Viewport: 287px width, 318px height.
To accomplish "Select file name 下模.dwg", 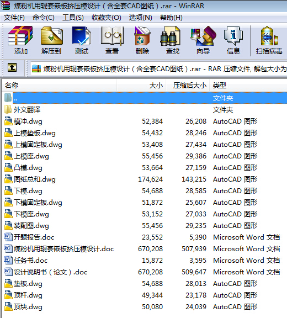I will 28,191.
